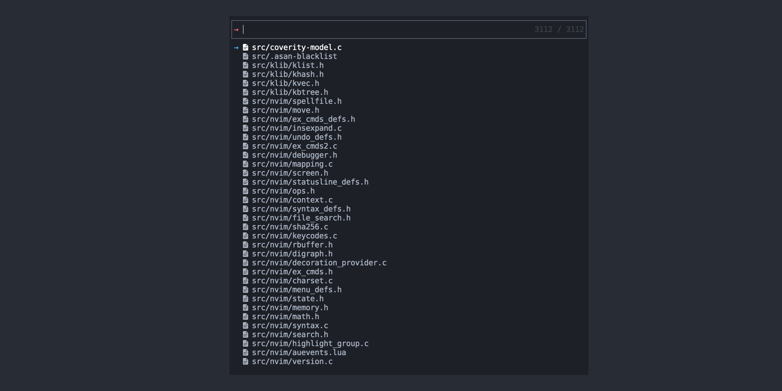The width and height of the screenshot is (782, 391).
Task: Click file icon beside src/nvim/sha256.c
Action: 245,227
